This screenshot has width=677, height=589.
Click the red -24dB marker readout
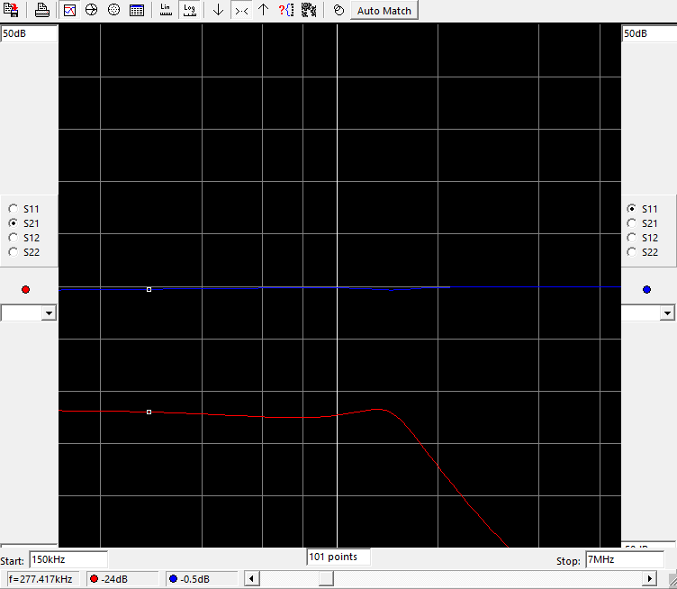(x=122, y=579)
